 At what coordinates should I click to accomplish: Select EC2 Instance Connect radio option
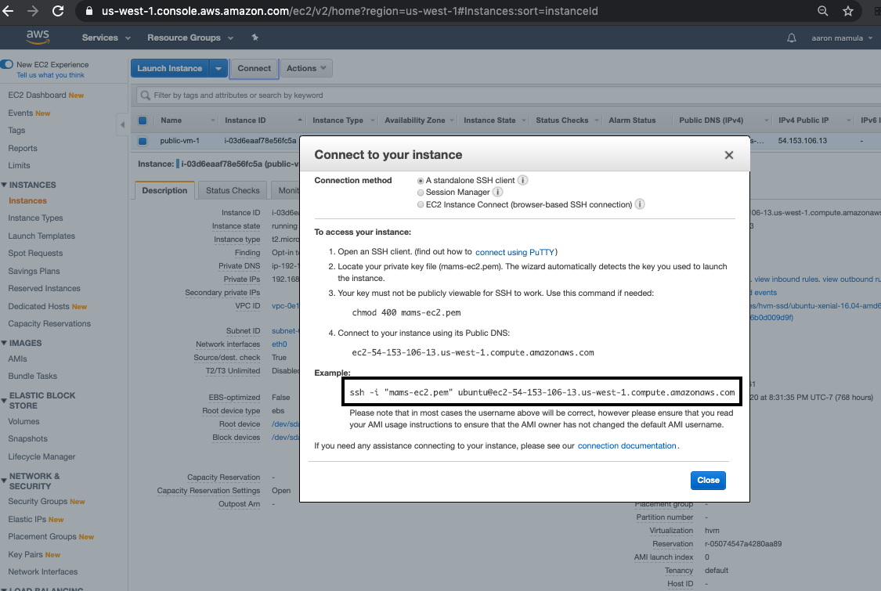[x=421, y=204]
